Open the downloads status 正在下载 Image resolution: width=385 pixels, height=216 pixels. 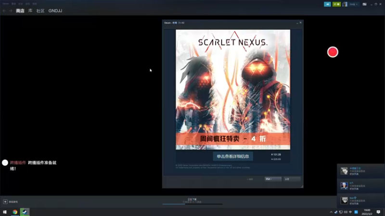[192, 199]
